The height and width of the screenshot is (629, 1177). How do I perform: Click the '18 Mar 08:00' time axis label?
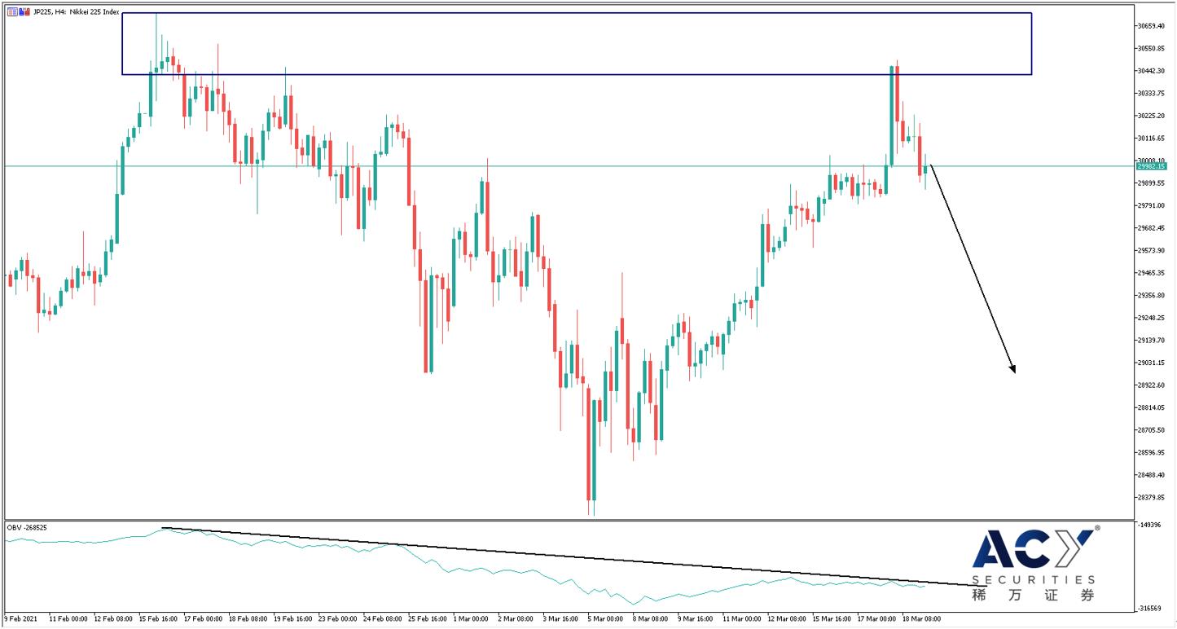tap(921, 618)
